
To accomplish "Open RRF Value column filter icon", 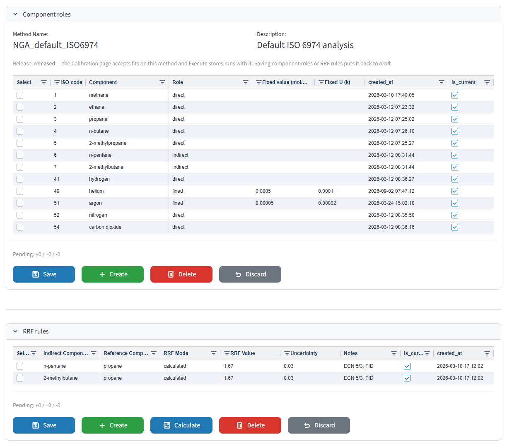I will coord(227,353).
